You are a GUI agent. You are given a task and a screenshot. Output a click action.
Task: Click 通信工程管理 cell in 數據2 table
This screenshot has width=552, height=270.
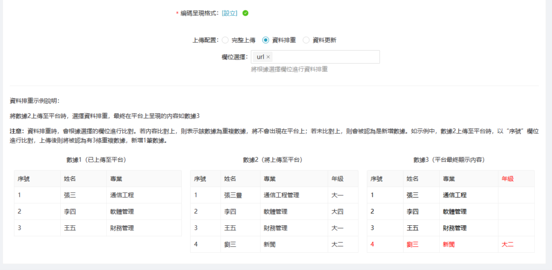(281, 195)
